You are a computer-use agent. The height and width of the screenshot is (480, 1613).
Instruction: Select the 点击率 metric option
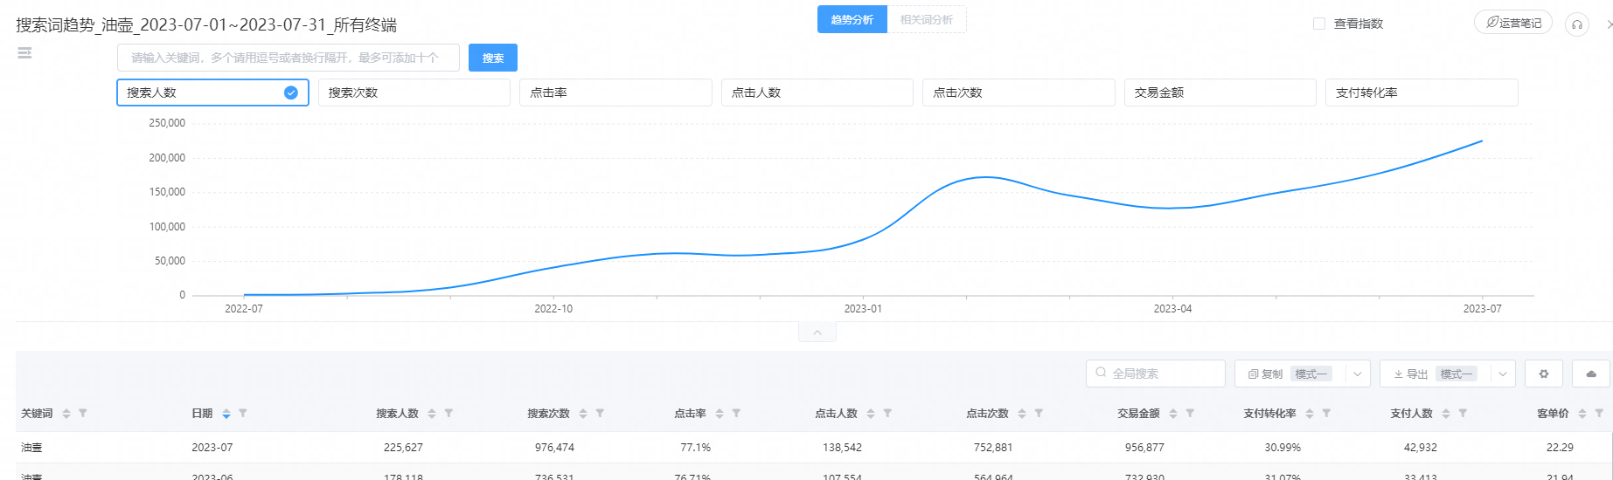(x=615, y=93)
